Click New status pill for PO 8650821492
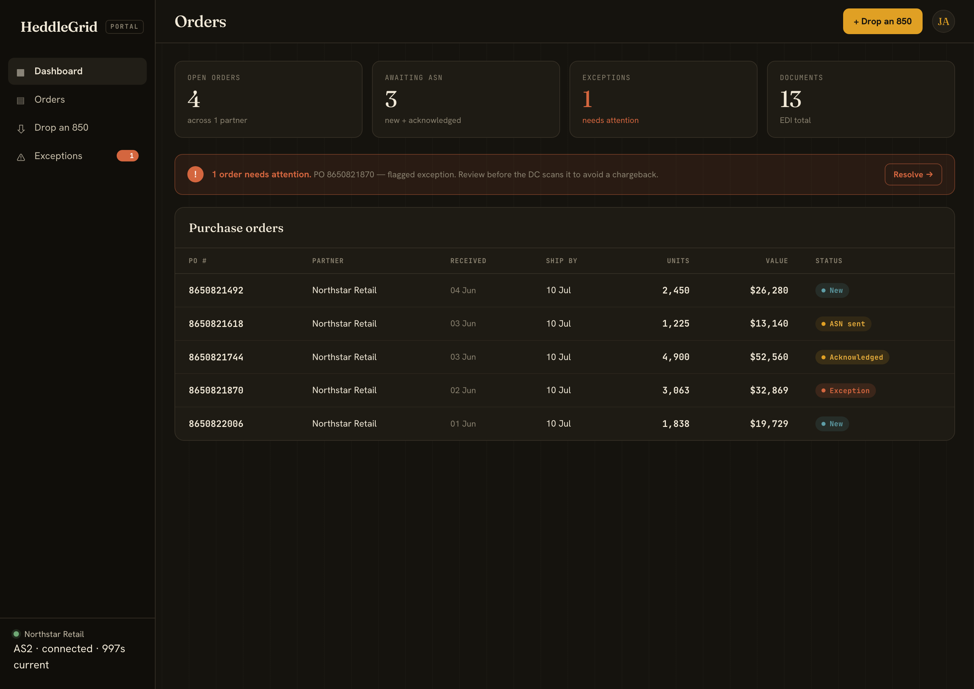 pyautogui.click(x=832, y=290)
